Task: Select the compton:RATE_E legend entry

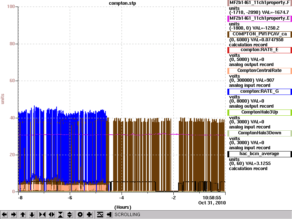Action: [260, 50]
